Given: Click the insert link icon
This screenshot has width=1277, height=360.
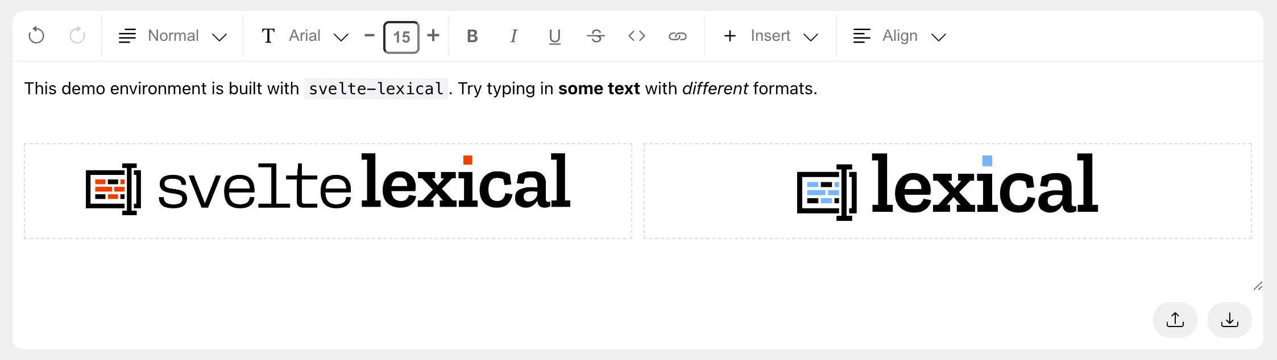Looking at the screenshot, I should pyautogui.click(x=678, y=36).
